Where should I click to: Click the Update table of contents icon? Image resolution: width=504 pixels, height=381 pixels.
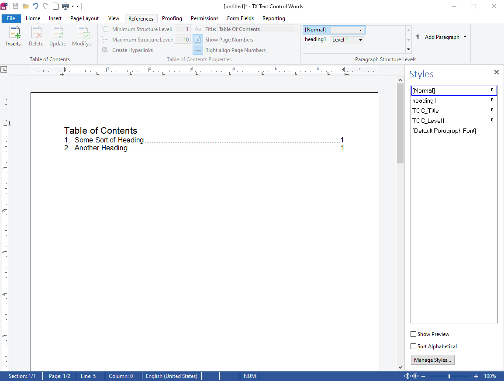click(x=58, y=32)
